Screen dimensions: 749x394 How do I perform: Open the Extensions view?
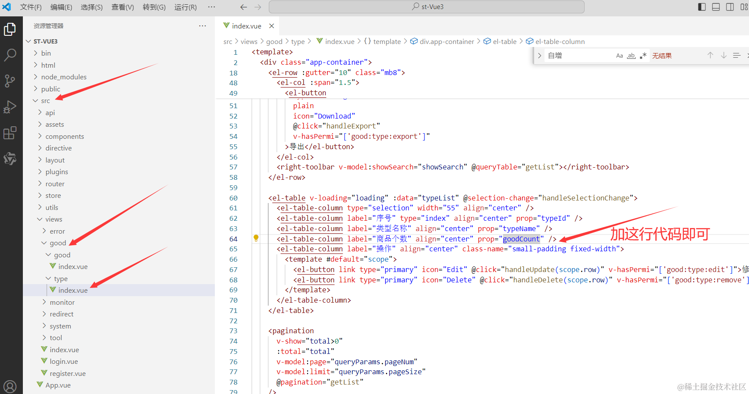(x=10, y=133)
